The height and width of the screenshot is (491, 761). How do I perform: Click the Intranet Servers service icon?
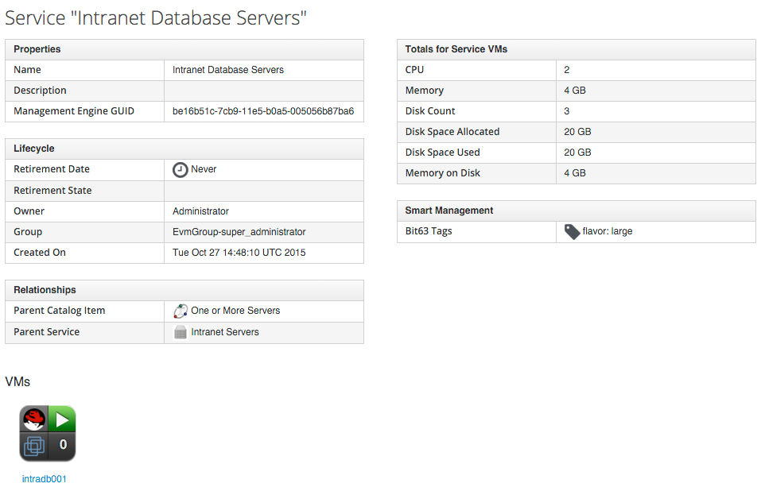(x=181, y=332)
